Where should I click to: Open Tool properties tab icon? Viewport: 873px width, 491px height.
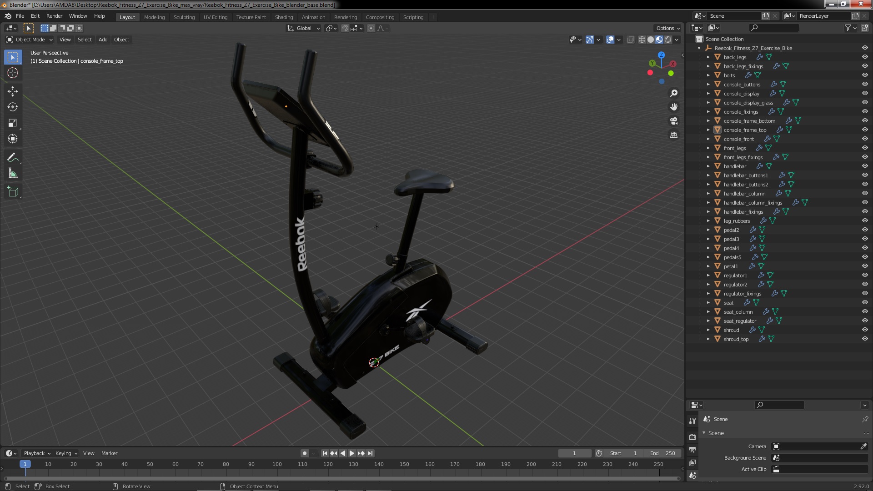tap(692, 421)
